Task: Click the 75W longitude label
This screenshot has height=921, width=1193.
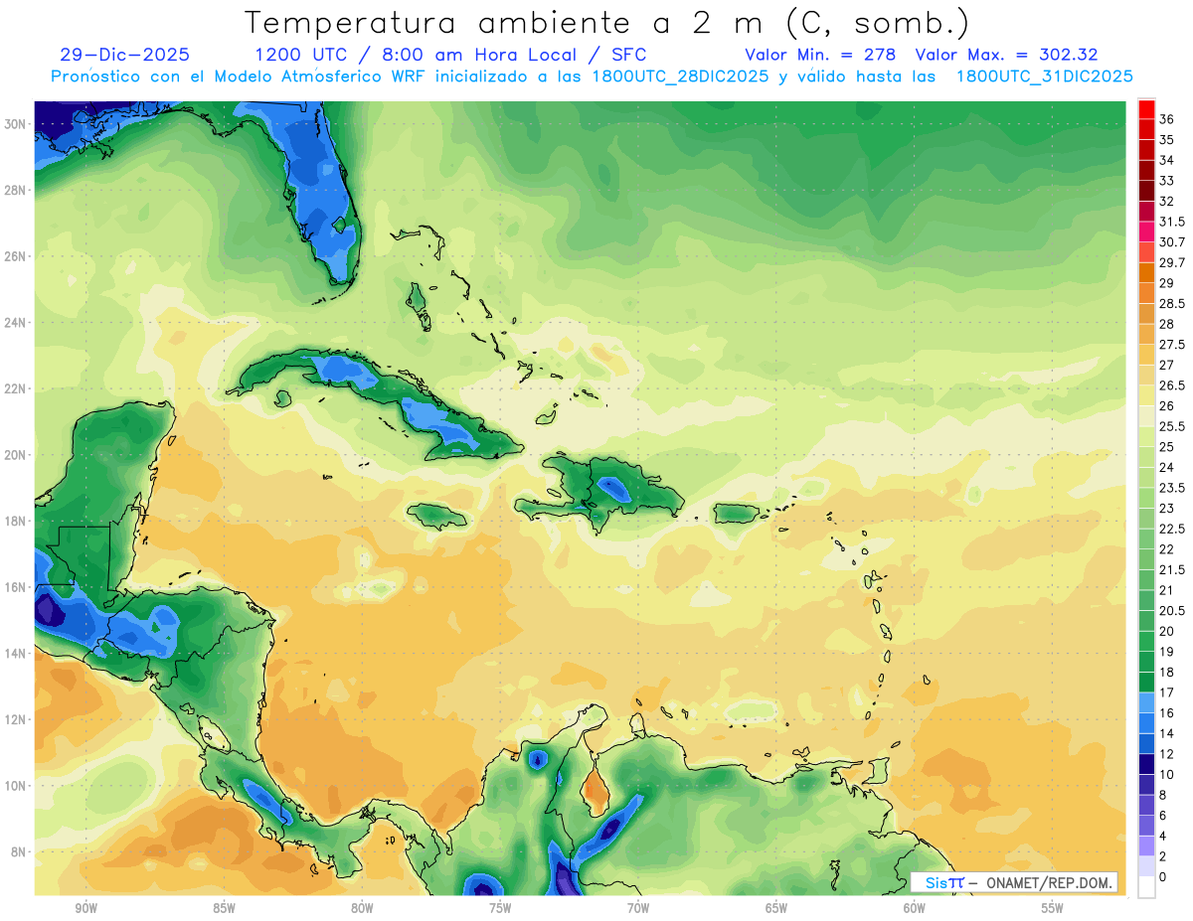Action: (x=500, y=908)
